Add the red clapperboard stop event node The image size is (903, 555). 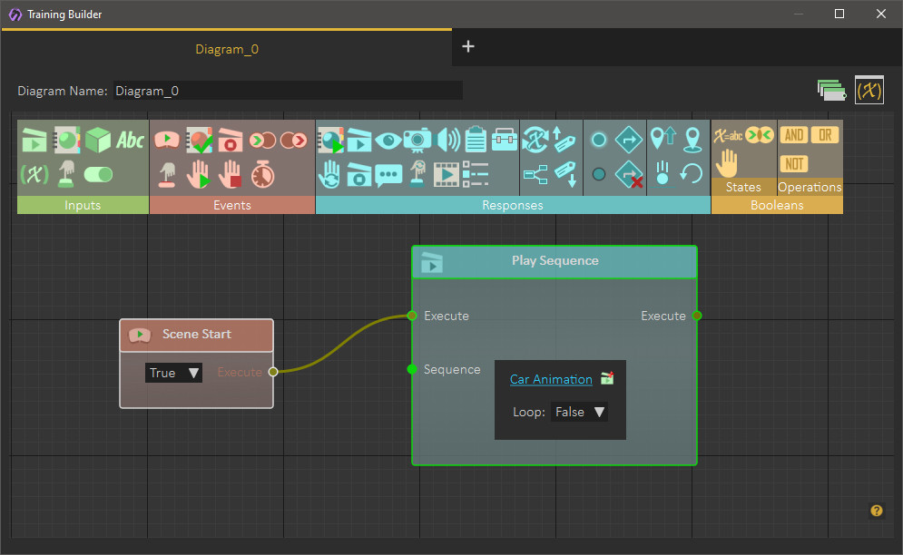(231, 140)
